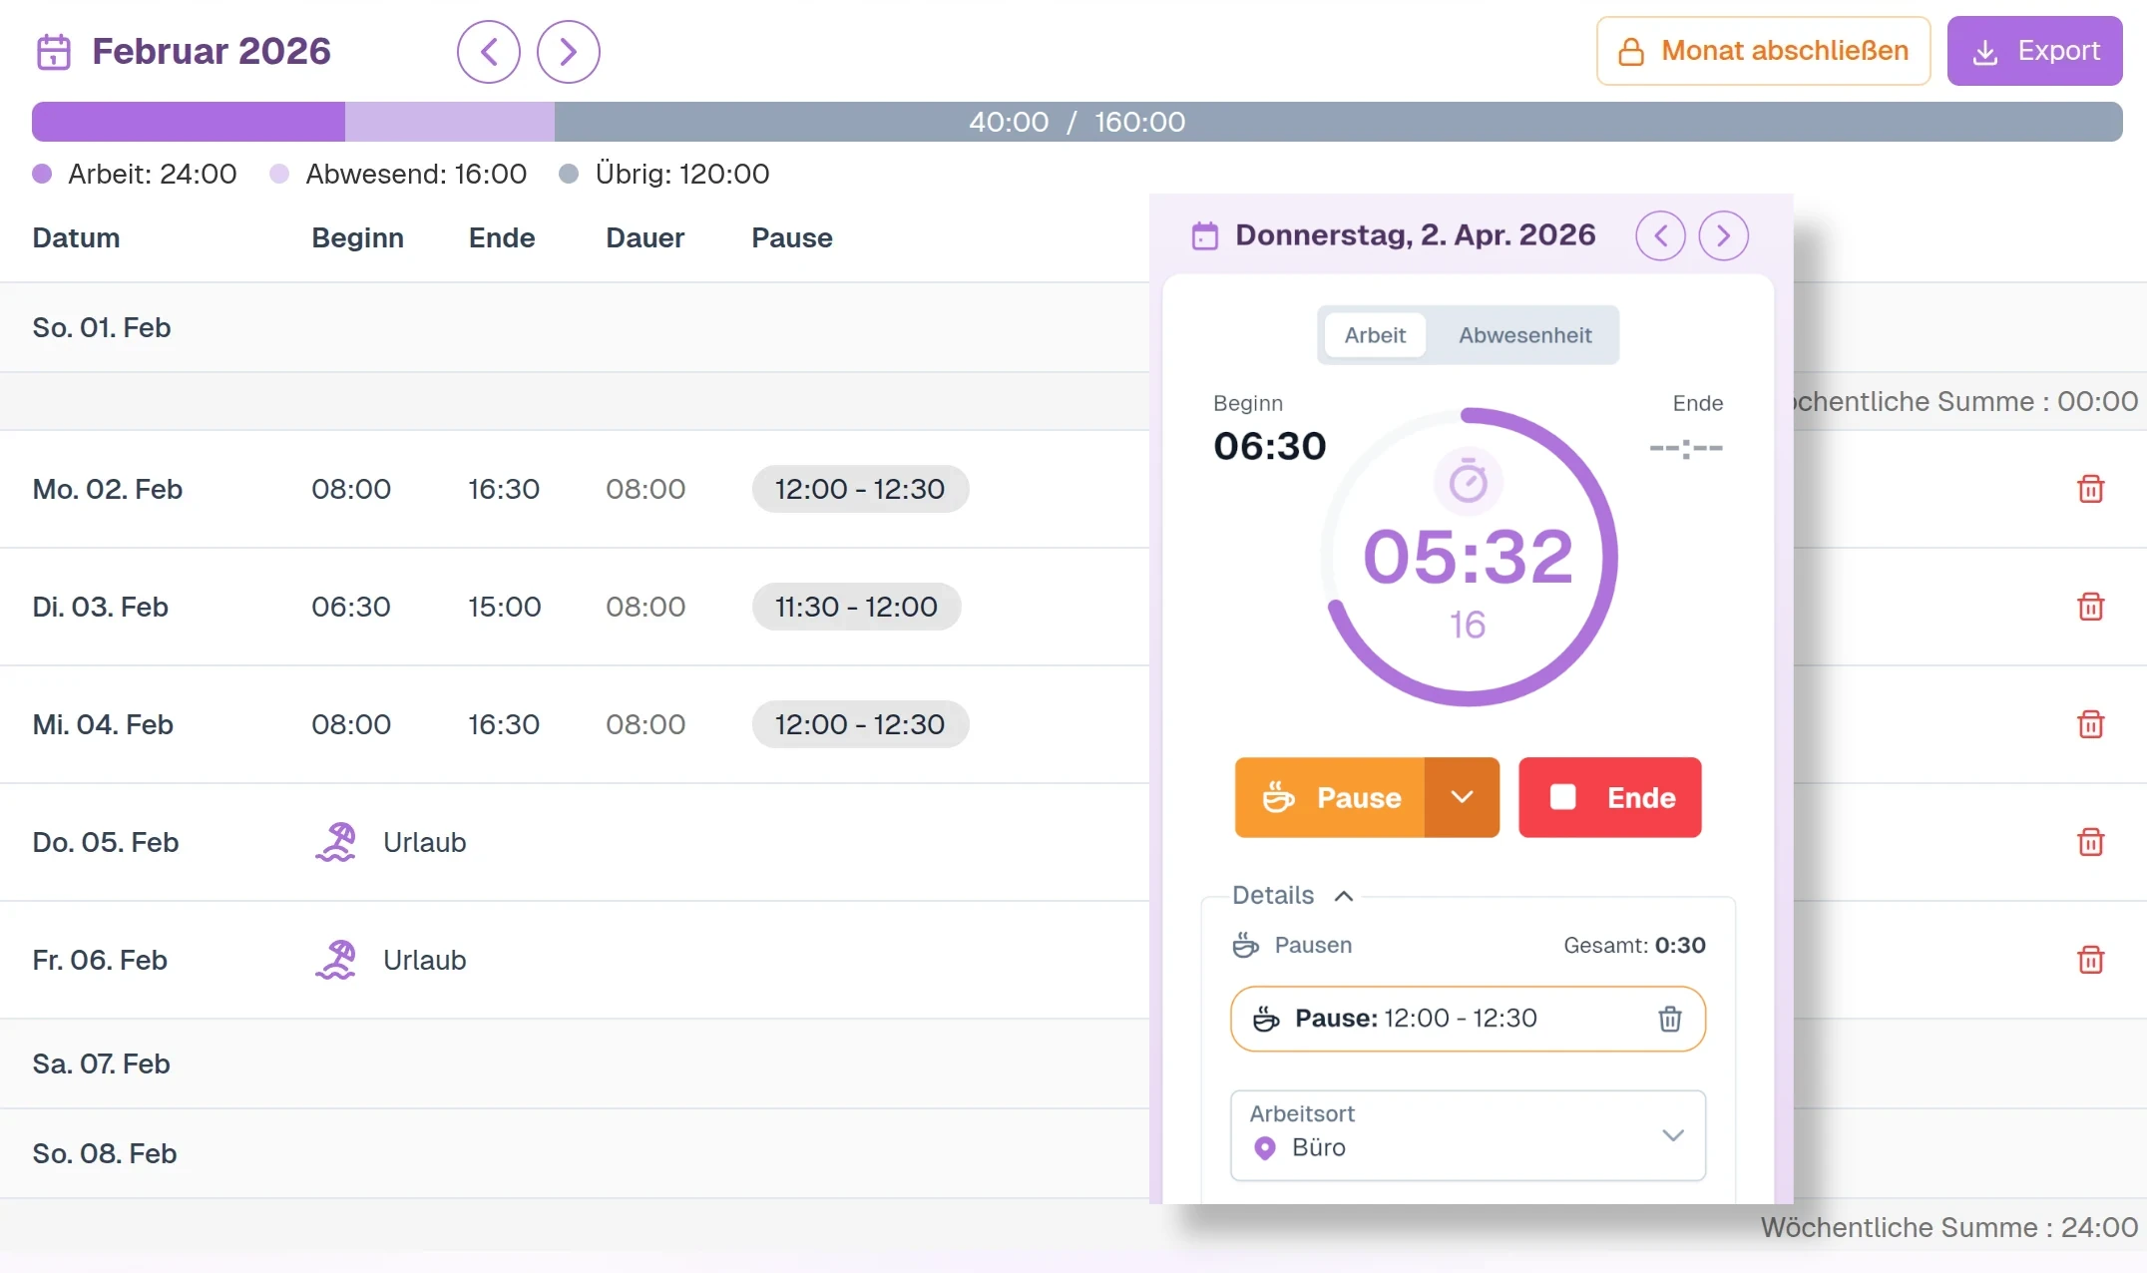Go to next day from Donnerstag, 2. Apr.
Image resolution: width=2147 pixels, height=1273 pixels.
point(1724,235)
